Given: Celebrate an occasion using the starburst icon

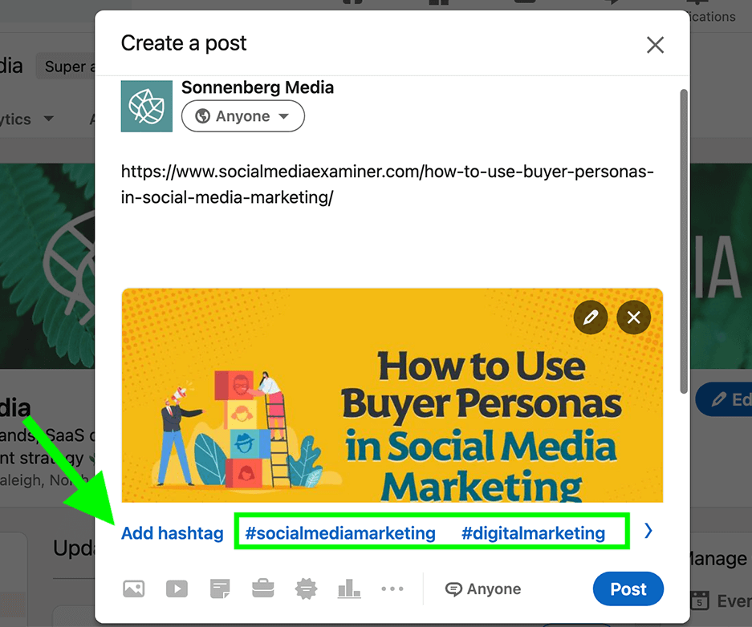Looking at the screenshot, I should 306,589.
